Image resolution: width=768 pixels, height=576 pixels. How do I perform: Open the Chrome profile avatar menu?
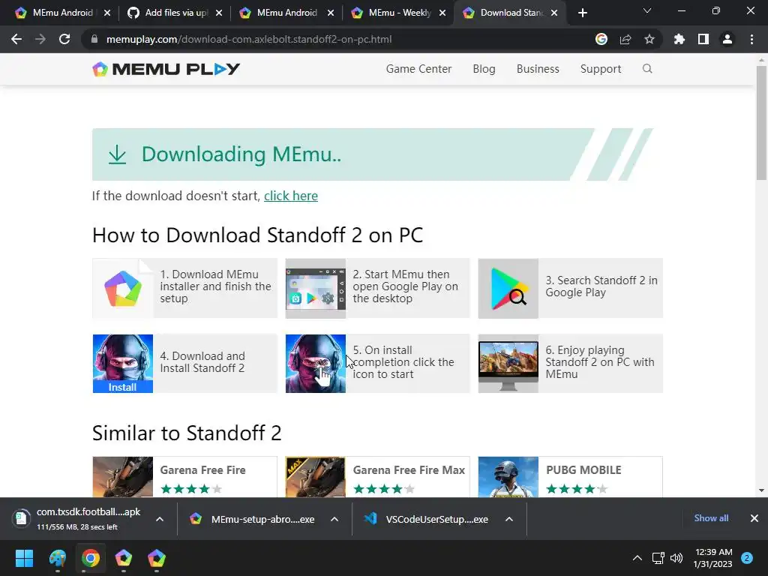(x=727, y=39)
